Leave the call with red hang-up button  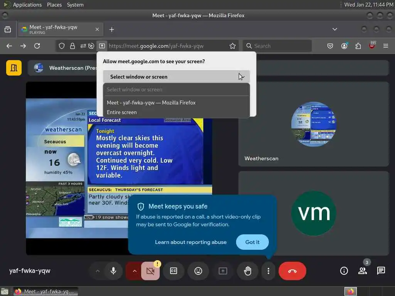point(292,271)
